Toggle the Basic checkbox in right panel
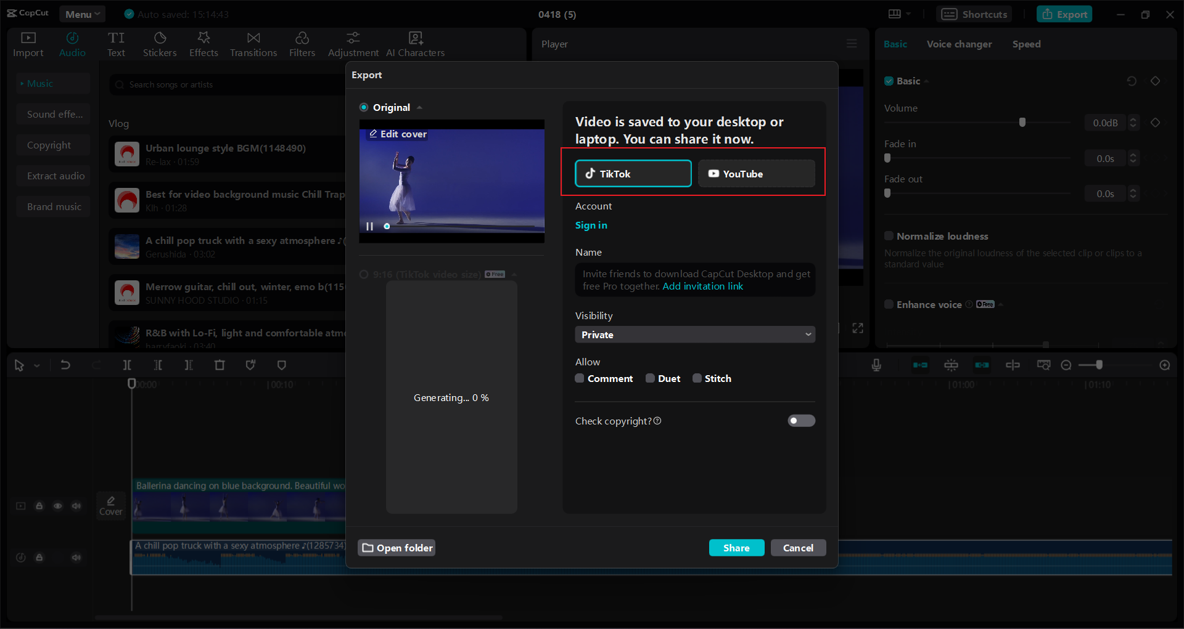 (889, 81)
